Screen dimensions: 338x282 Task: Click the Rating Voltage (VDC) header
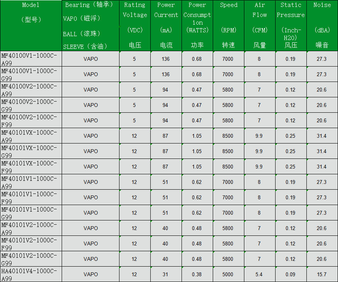(x=135, y=25)
